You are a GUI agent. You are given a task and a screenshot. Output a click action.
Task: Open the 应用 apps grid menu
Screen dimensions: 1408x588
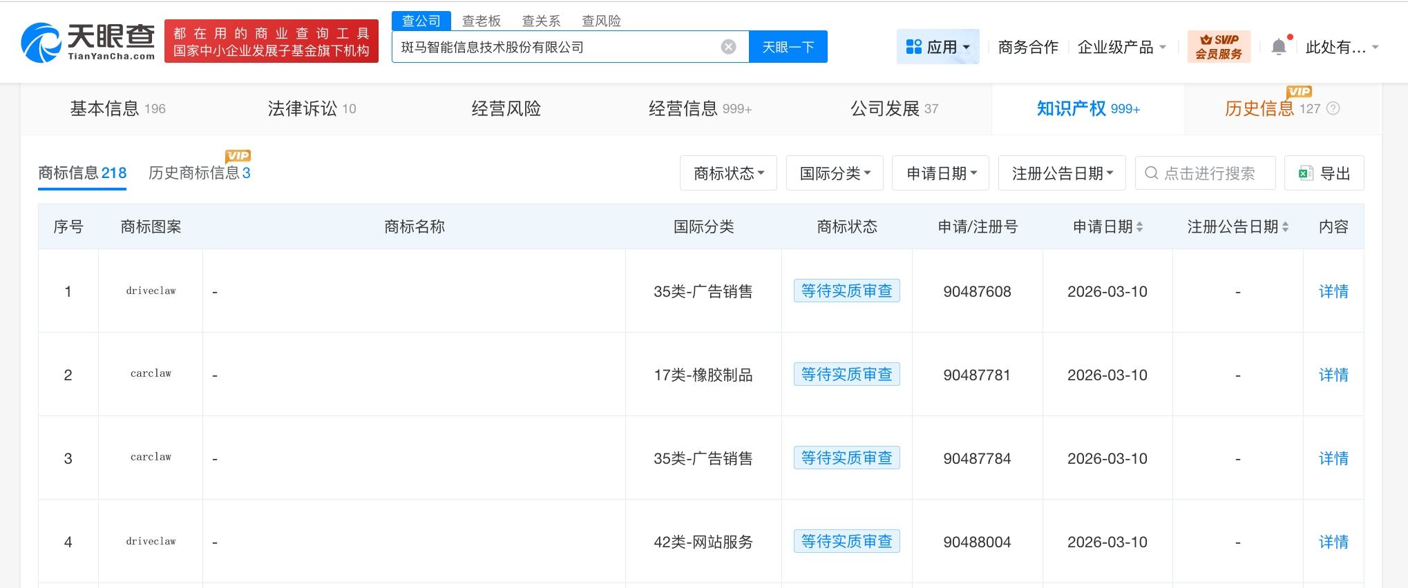pyautogui.click(x=938, y=47)
